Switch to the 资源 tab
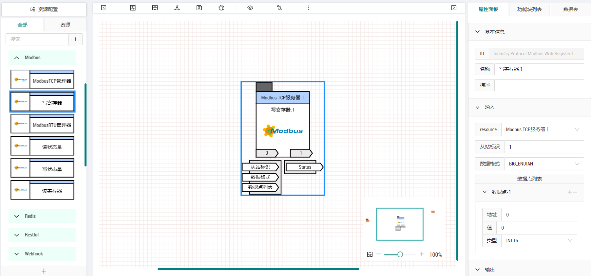The image size is (591, 276). pos(65,25)
